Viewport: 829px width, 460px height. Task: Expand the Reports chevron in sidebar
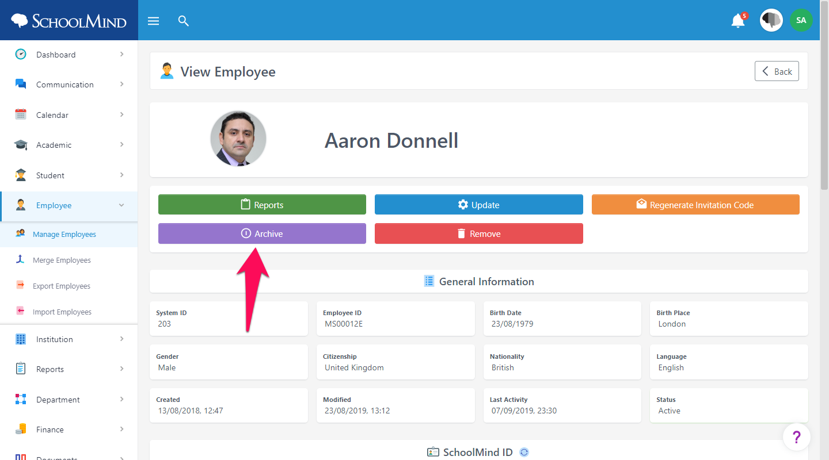point(121,369)
